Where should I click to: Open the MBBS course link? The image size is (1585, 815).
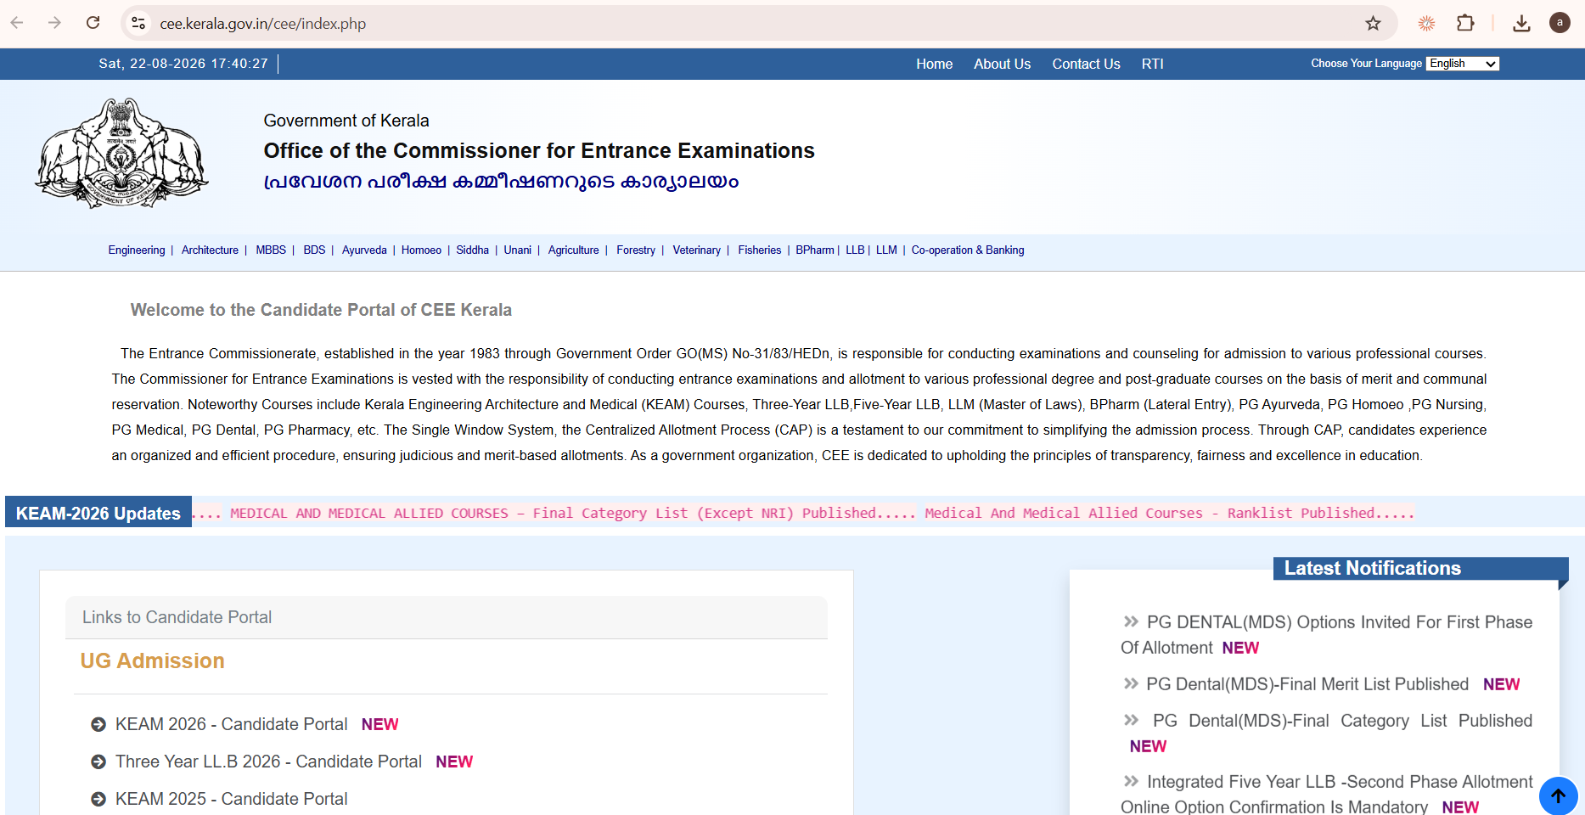click(x=271, y=250)
